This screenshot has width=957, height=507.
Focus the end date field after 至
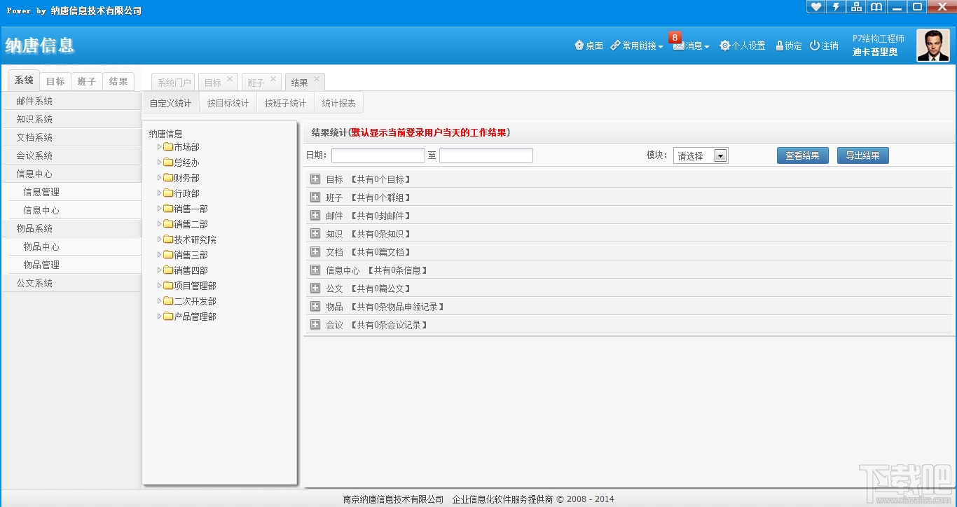(486, 155)
